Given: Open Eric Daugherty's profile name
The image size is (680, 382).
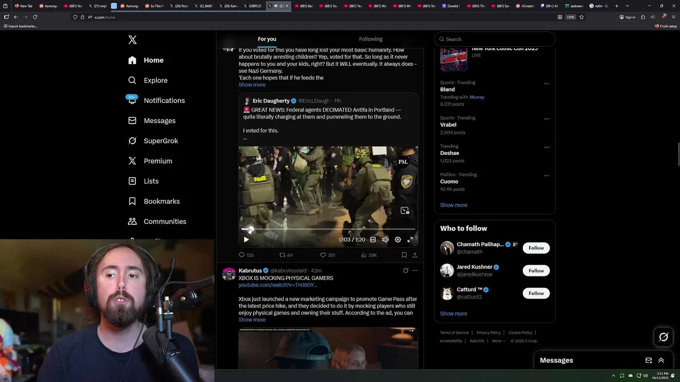Looking at the screenshot, I should [x=271, y=101].
